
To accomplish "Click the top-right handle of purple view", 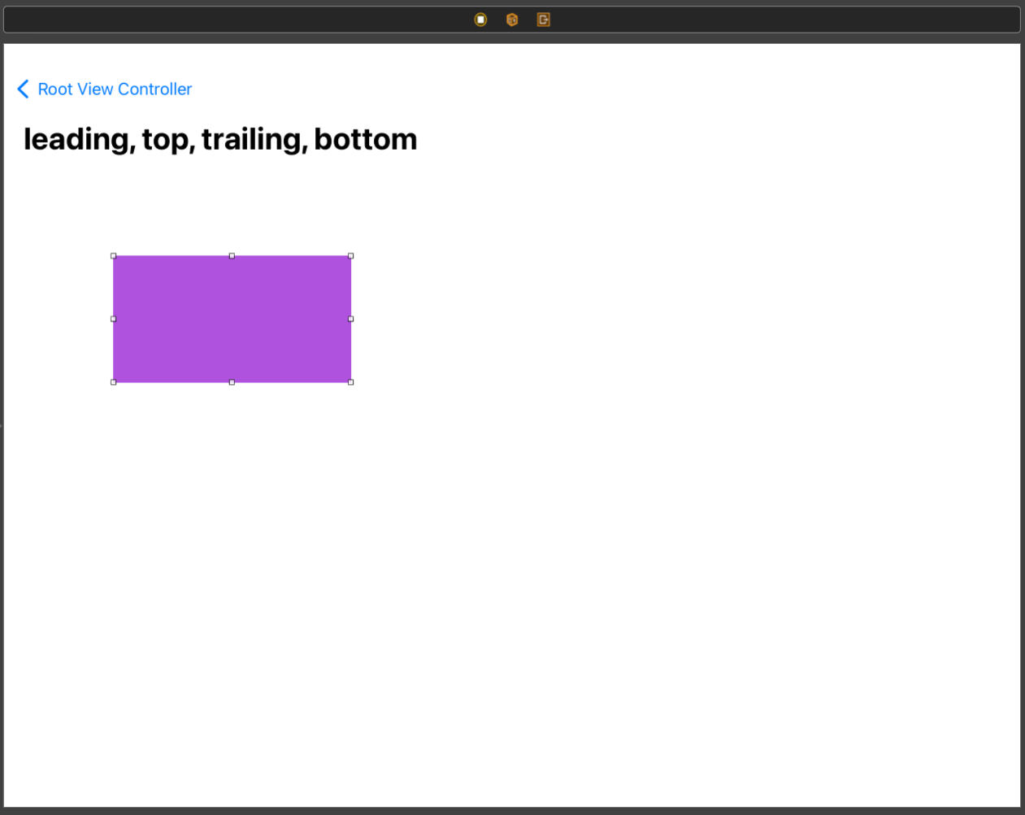I will click(x=351, y=255).
